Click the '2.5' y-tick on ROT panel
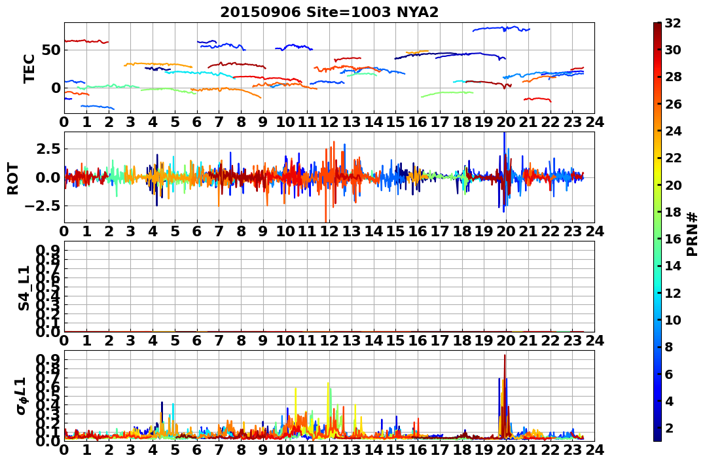This screenshot has height=464, width=705. tap(48, 149)
